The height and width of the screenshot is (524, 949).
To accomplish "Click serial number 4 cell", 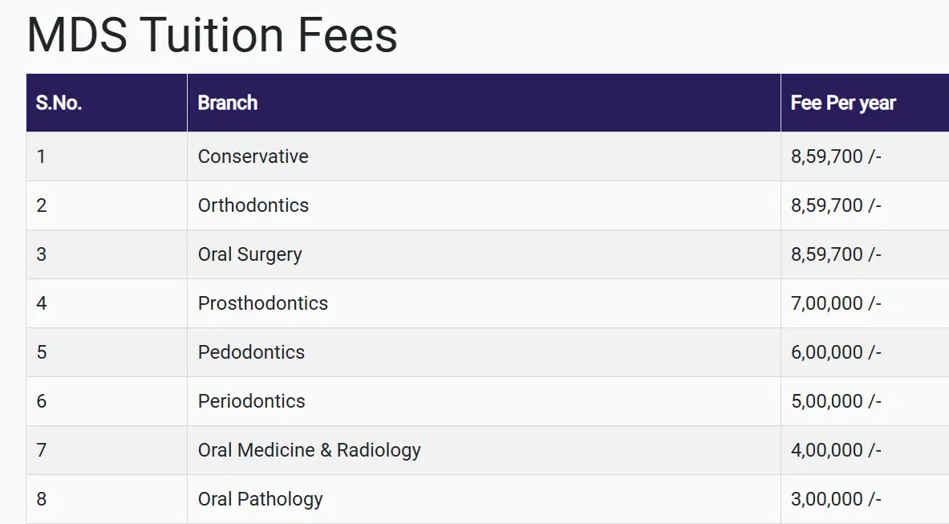I will tap(42, 303).
